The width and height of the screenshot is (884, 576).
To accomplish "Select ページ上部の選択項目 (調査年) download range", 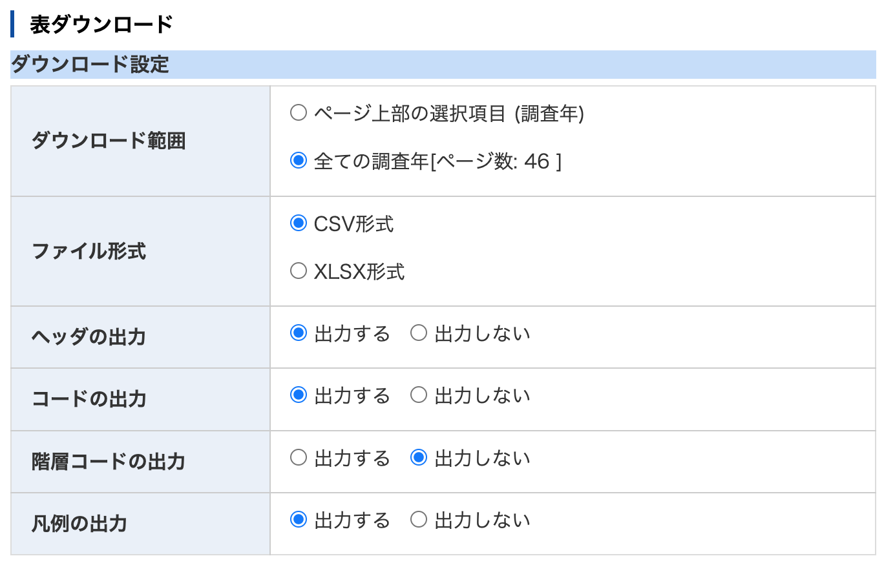I will tap(299, 114).
